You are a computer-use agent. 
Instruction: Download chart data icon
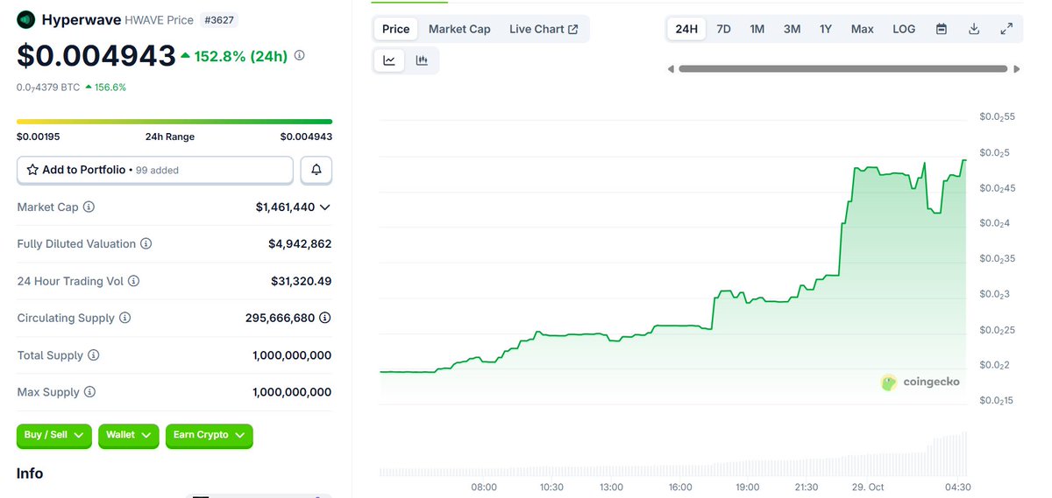pyautogui.click(x=974, y=29)
